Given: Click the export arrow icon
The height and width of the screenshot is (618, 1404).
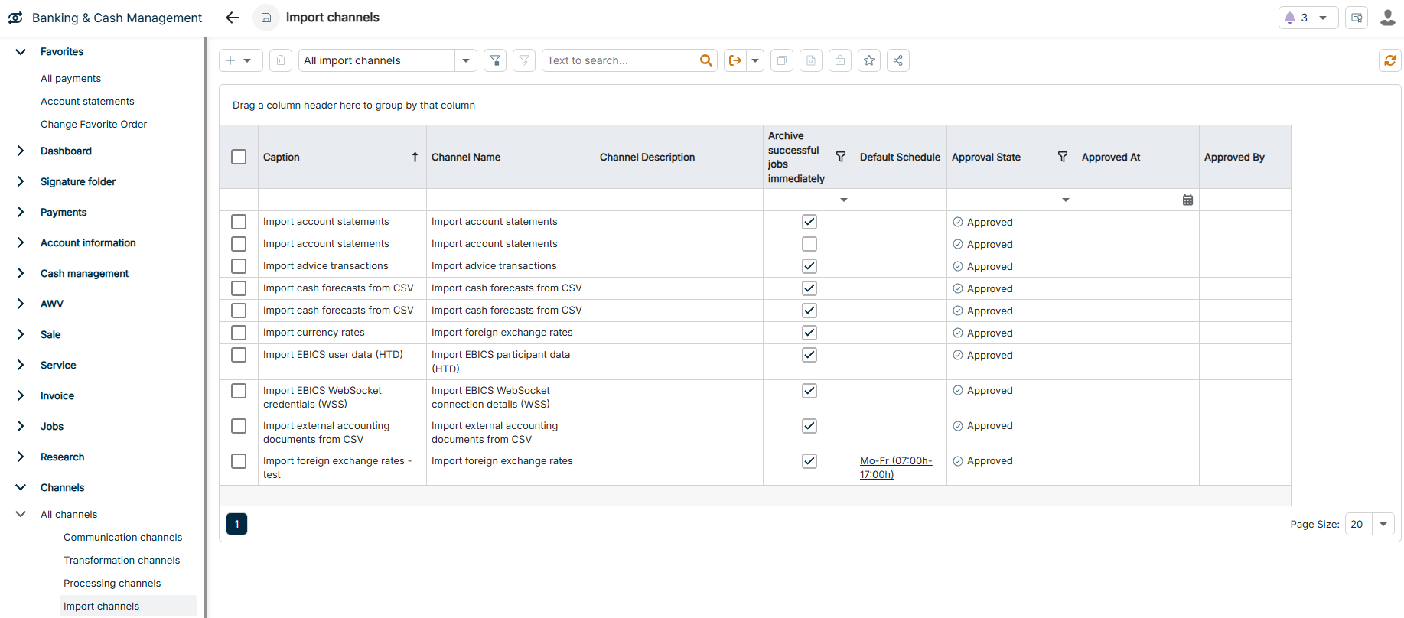Looking at the screenshot, I should (735, 60).
